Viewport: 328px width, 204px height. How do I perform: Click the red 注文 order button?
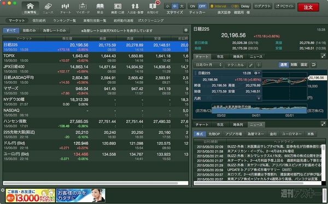(308, 7)
